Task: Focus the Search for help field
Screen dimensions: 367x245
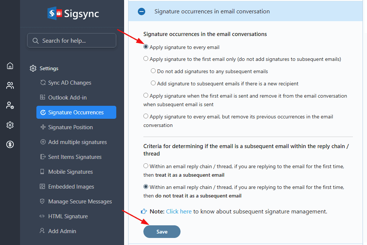Action: click(76, 41)
